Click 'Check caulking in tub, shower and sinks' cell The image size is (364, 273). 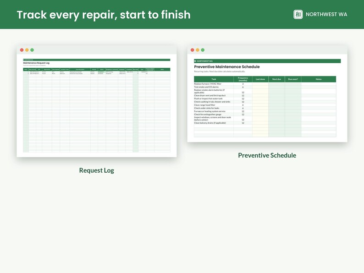pyautogui.click(x=214, y=102)
